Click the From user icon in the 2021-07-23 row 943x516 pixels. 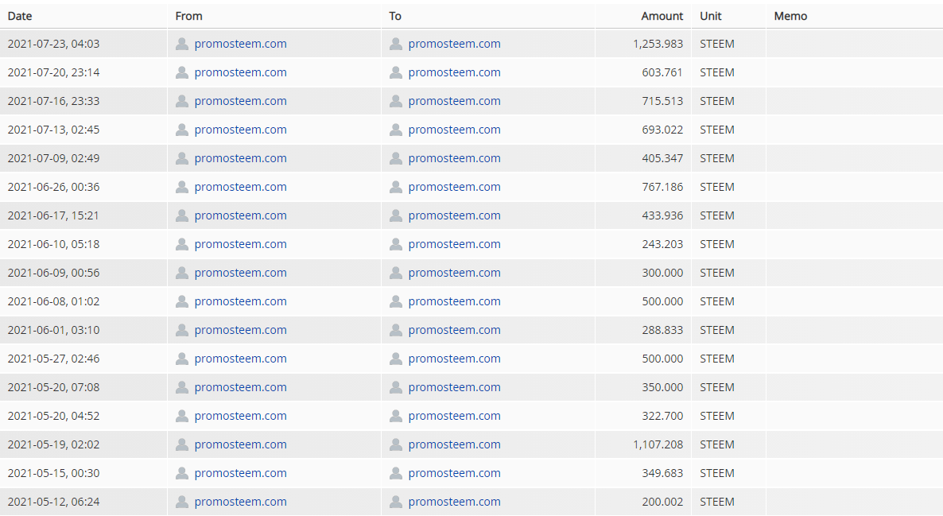click(181, 44)
